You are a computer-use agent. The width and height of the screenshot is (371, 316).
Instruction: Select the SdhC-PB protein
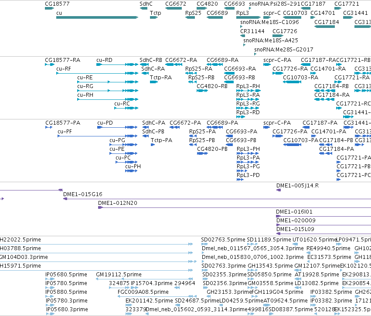pos(146,136)
